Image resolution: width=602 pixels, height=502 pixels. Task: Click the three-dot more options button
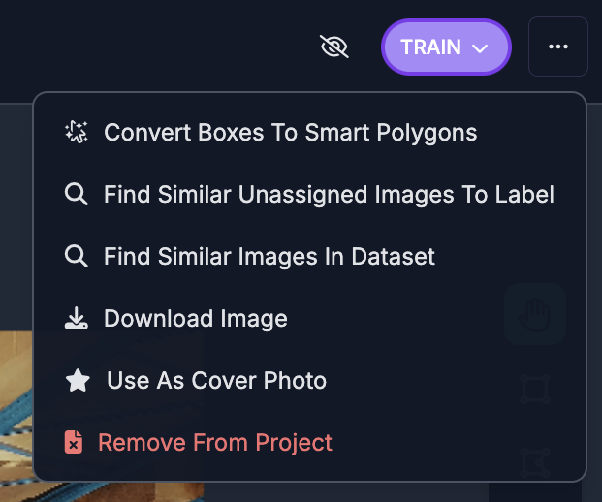point(558,47)
